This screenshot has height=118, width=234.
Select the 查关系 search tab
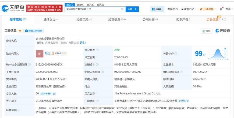coord(90,5)
